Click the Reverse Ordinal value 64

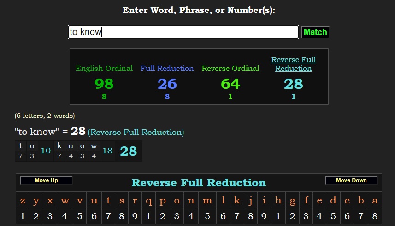coord(230,84)
